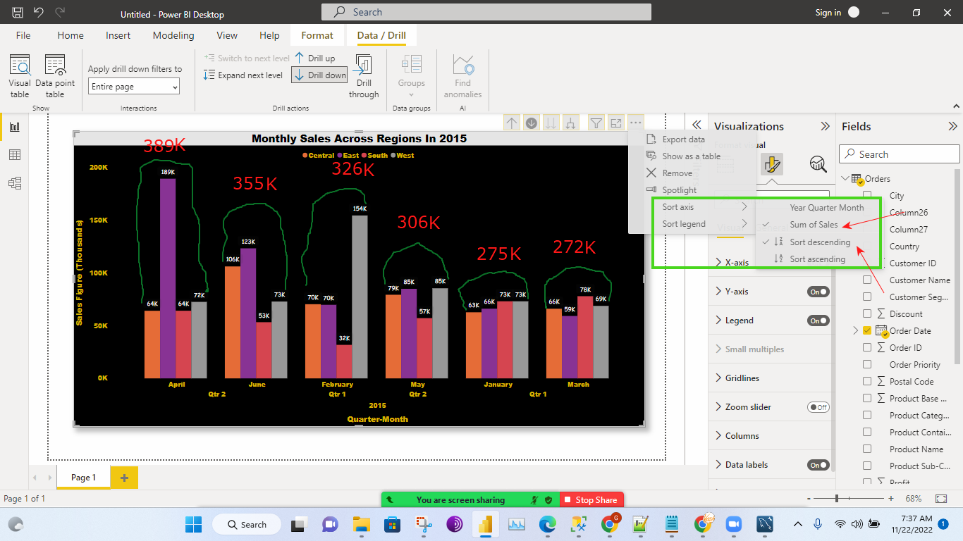Click the Power BI icon in the taskbar

485,524
